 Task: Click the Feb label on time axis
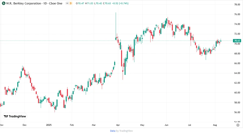pos(72,125)
